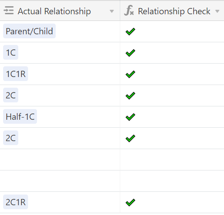Screen dimensions: 224x215
Task: Open the Half-1C linked record chip
Action: click(x=20, y=117)
